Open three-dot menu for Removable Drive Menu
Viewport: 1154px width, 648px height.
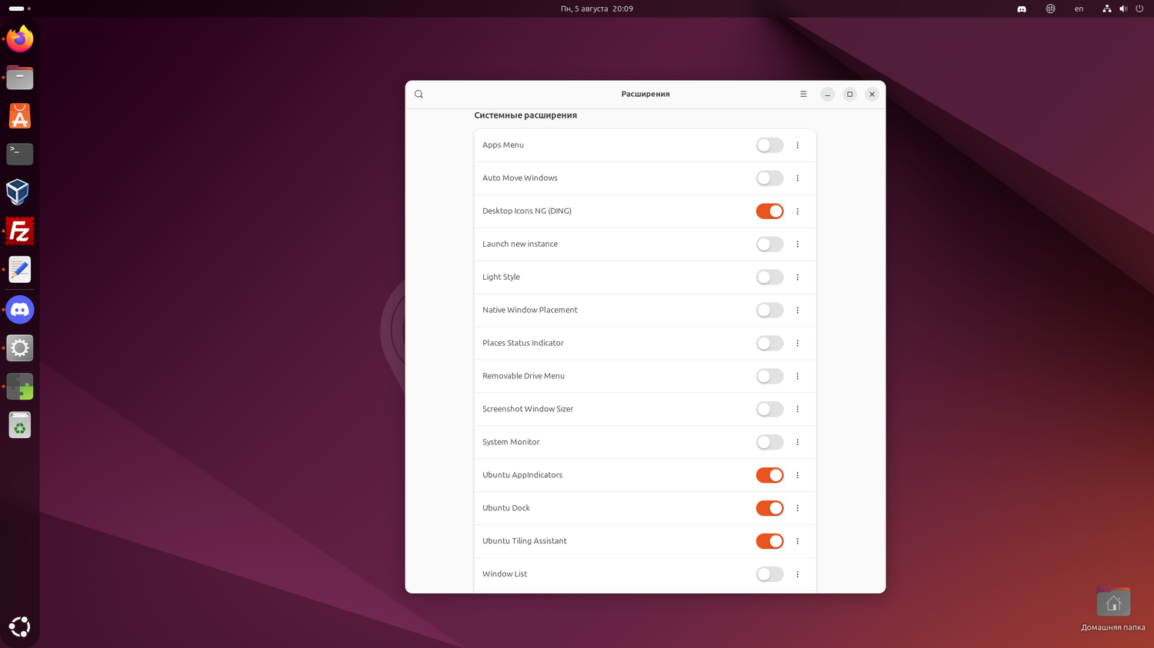click(798, 377)
